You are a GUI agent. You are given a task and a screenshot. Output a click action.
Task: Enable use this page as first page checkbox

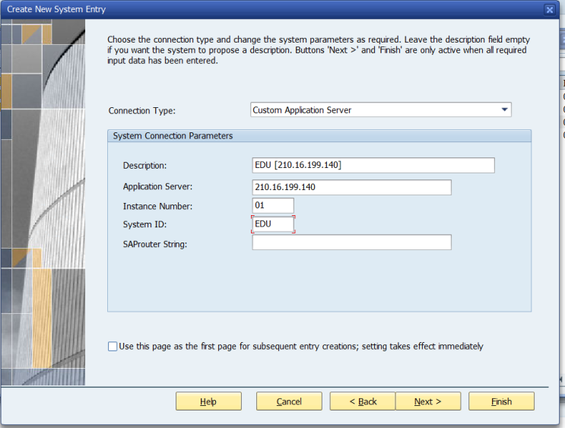click(113, 347)
